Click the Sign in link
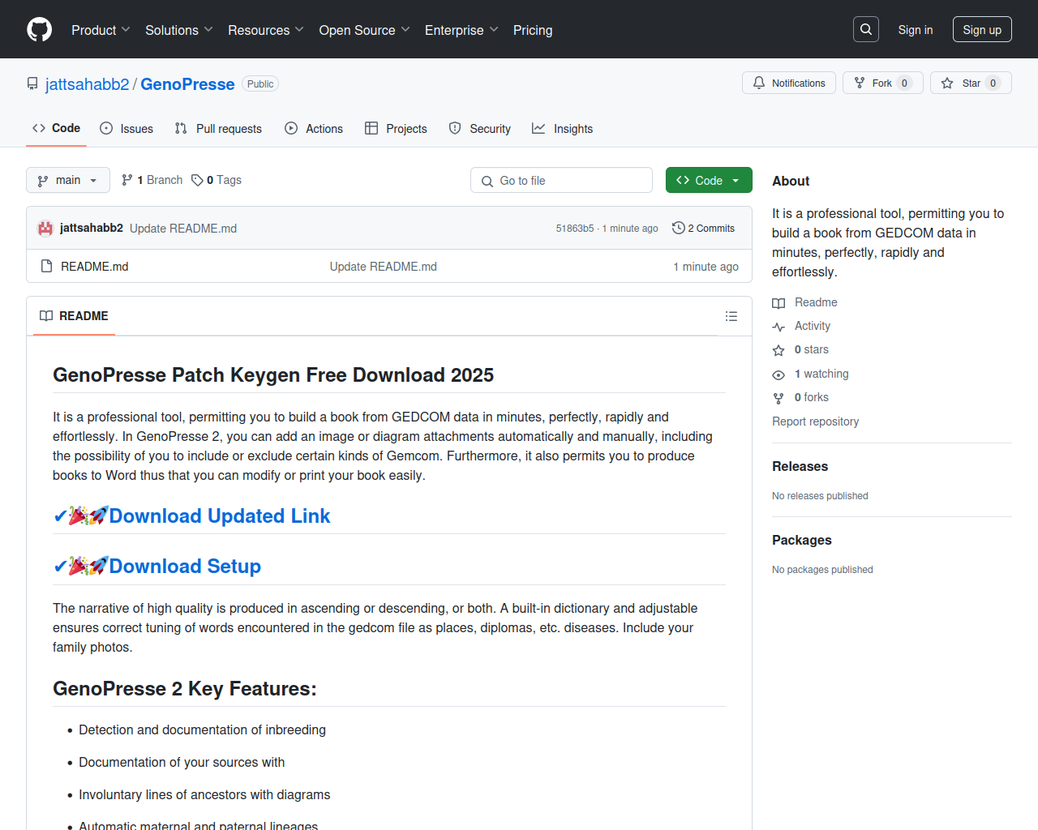Image resolution: width=1038 pixels, height=830 pixels. coord(916,30)
